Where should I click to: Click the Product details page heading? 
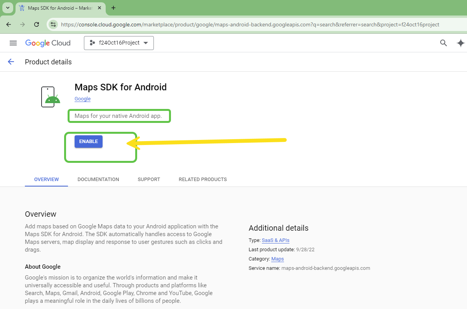tap(48, 62)
